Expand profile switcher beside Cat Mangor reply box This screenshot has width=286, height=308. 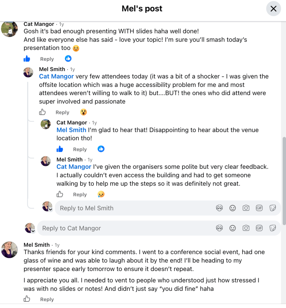click(x=33, y=231)
